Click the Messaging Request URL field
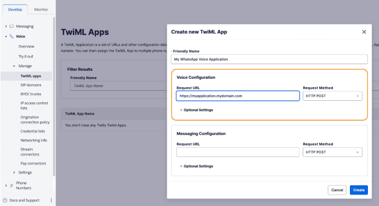This screenshot has width=379, height=206. pos(237,152)
